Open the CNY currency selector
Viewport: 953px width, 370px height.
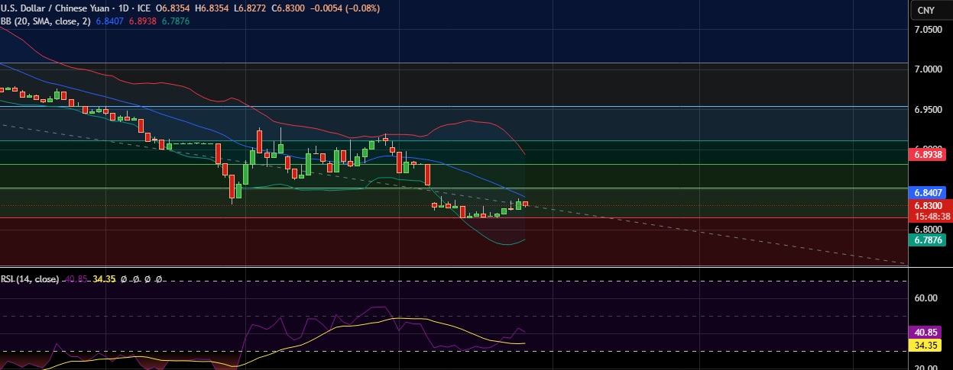click(x=925, y=10)
